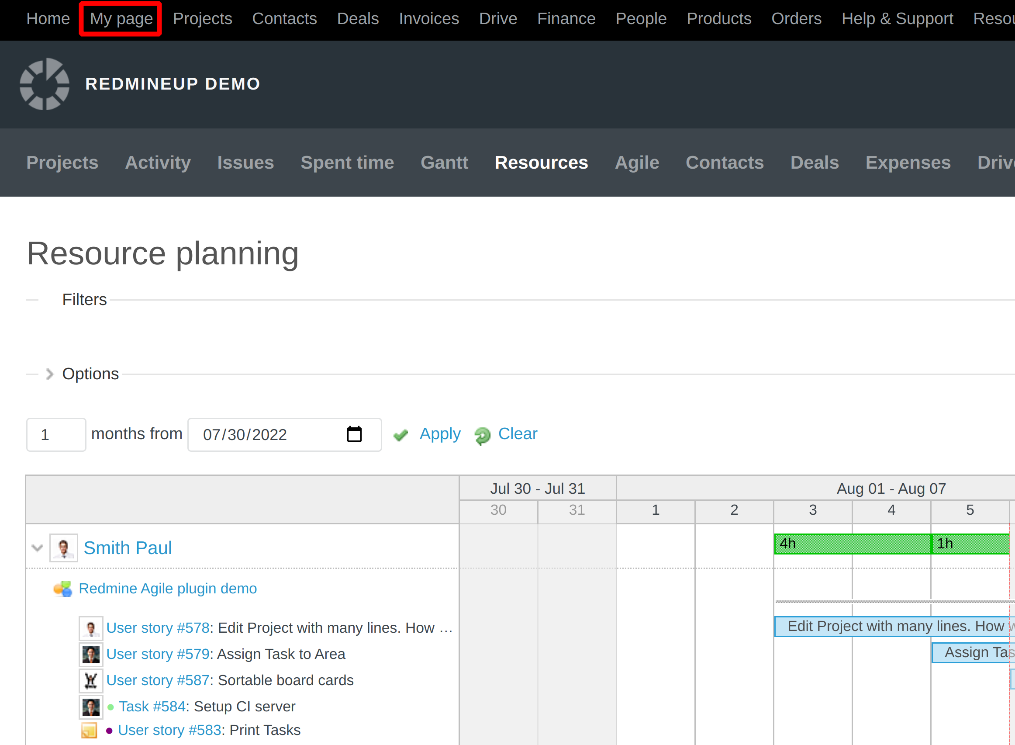Click the Clear reset arrow icon
1015x745 pixels.
[x=481, y=435]
